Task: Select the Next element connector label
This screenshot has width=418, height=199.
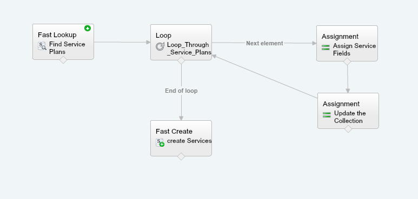Action: (264, 43)
